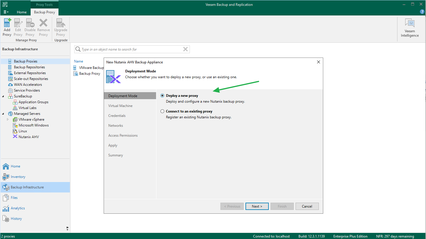Click the Remove Proxy ribbon icon
Viewport: 426px width, 239px height.
coord(43,27)
